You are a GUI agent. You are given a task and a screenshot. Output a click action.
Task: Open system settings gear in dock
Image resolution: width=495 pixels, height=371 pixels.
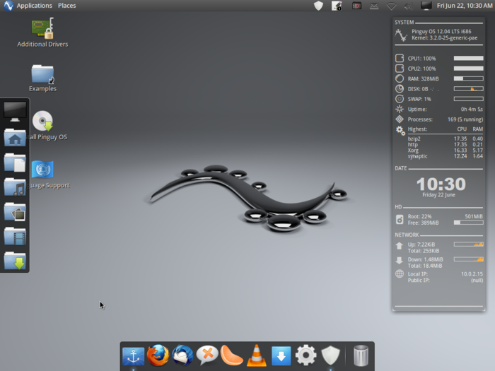[305, 355]
